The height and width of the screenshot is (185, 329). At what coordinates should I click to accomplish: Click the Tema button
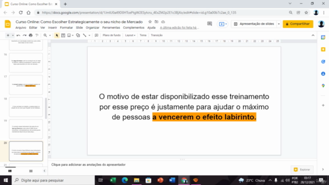[143, 35]
